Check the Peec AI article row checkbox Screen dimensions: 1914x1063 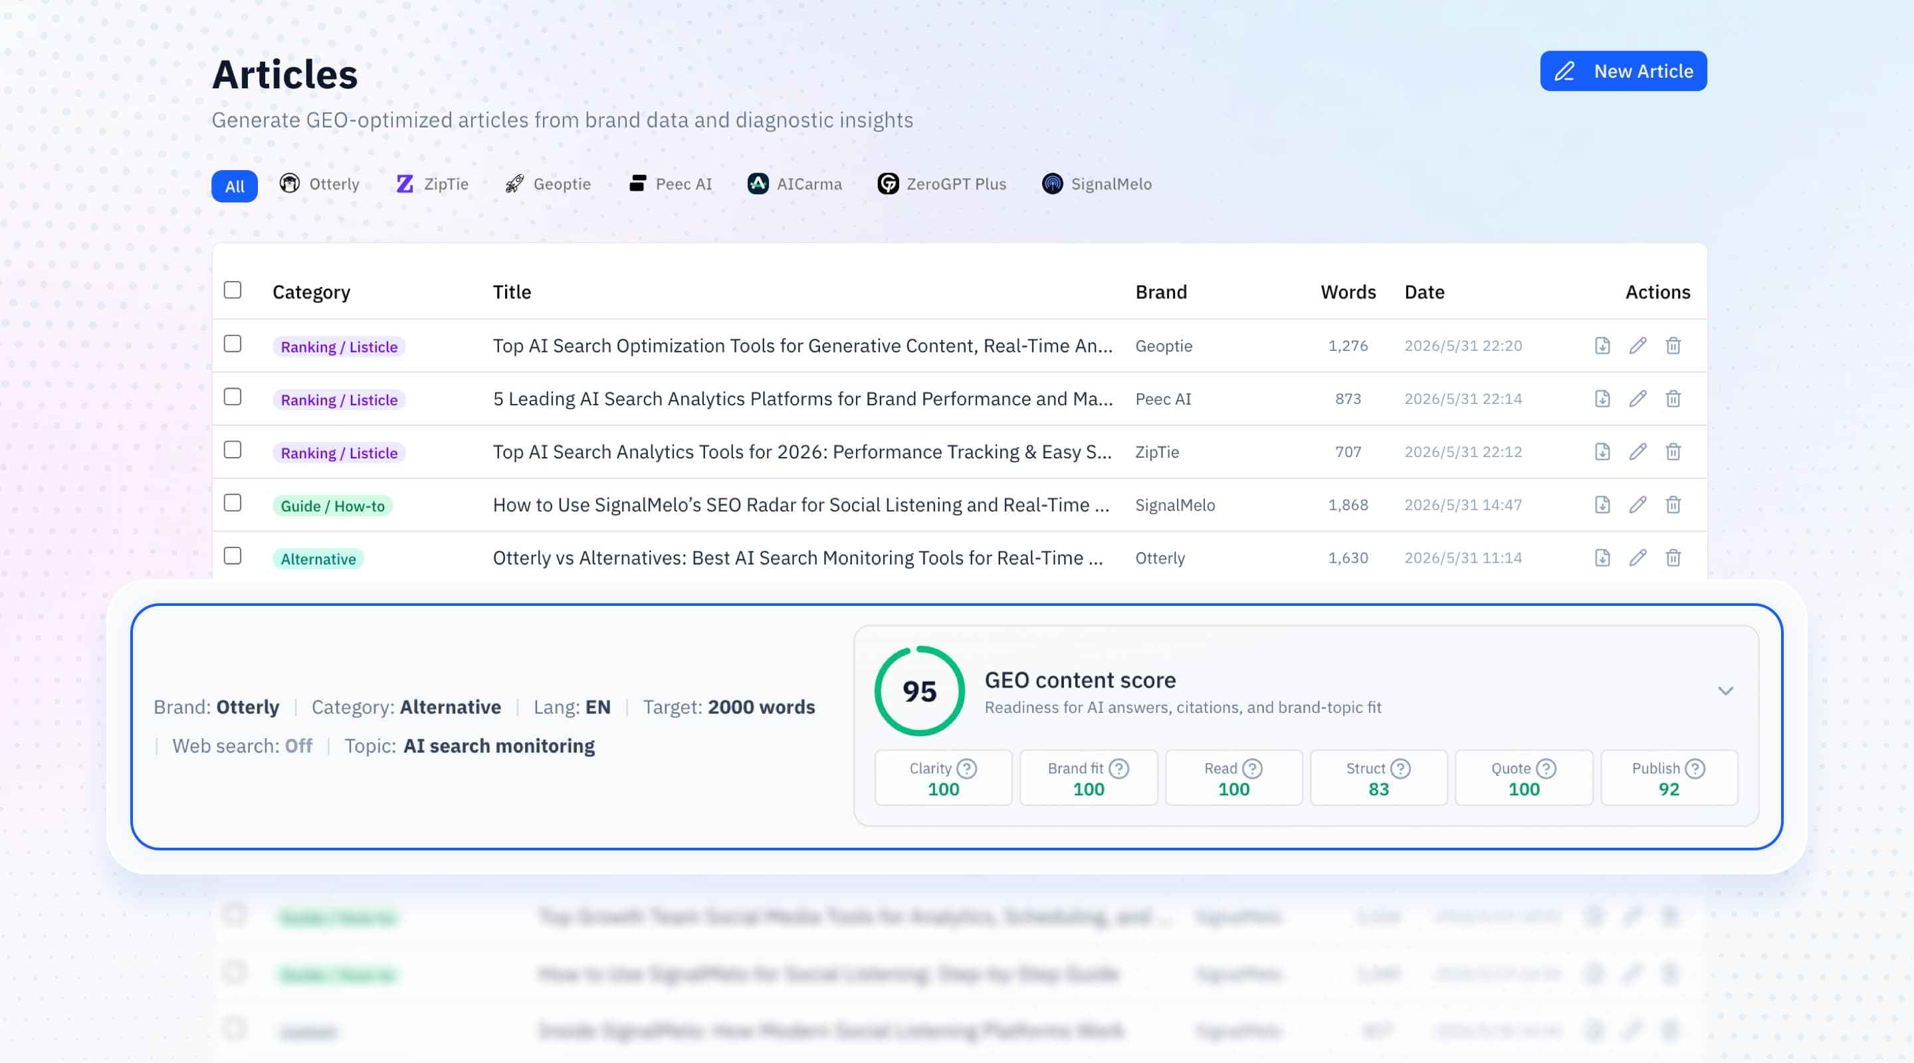pos(233,397)
